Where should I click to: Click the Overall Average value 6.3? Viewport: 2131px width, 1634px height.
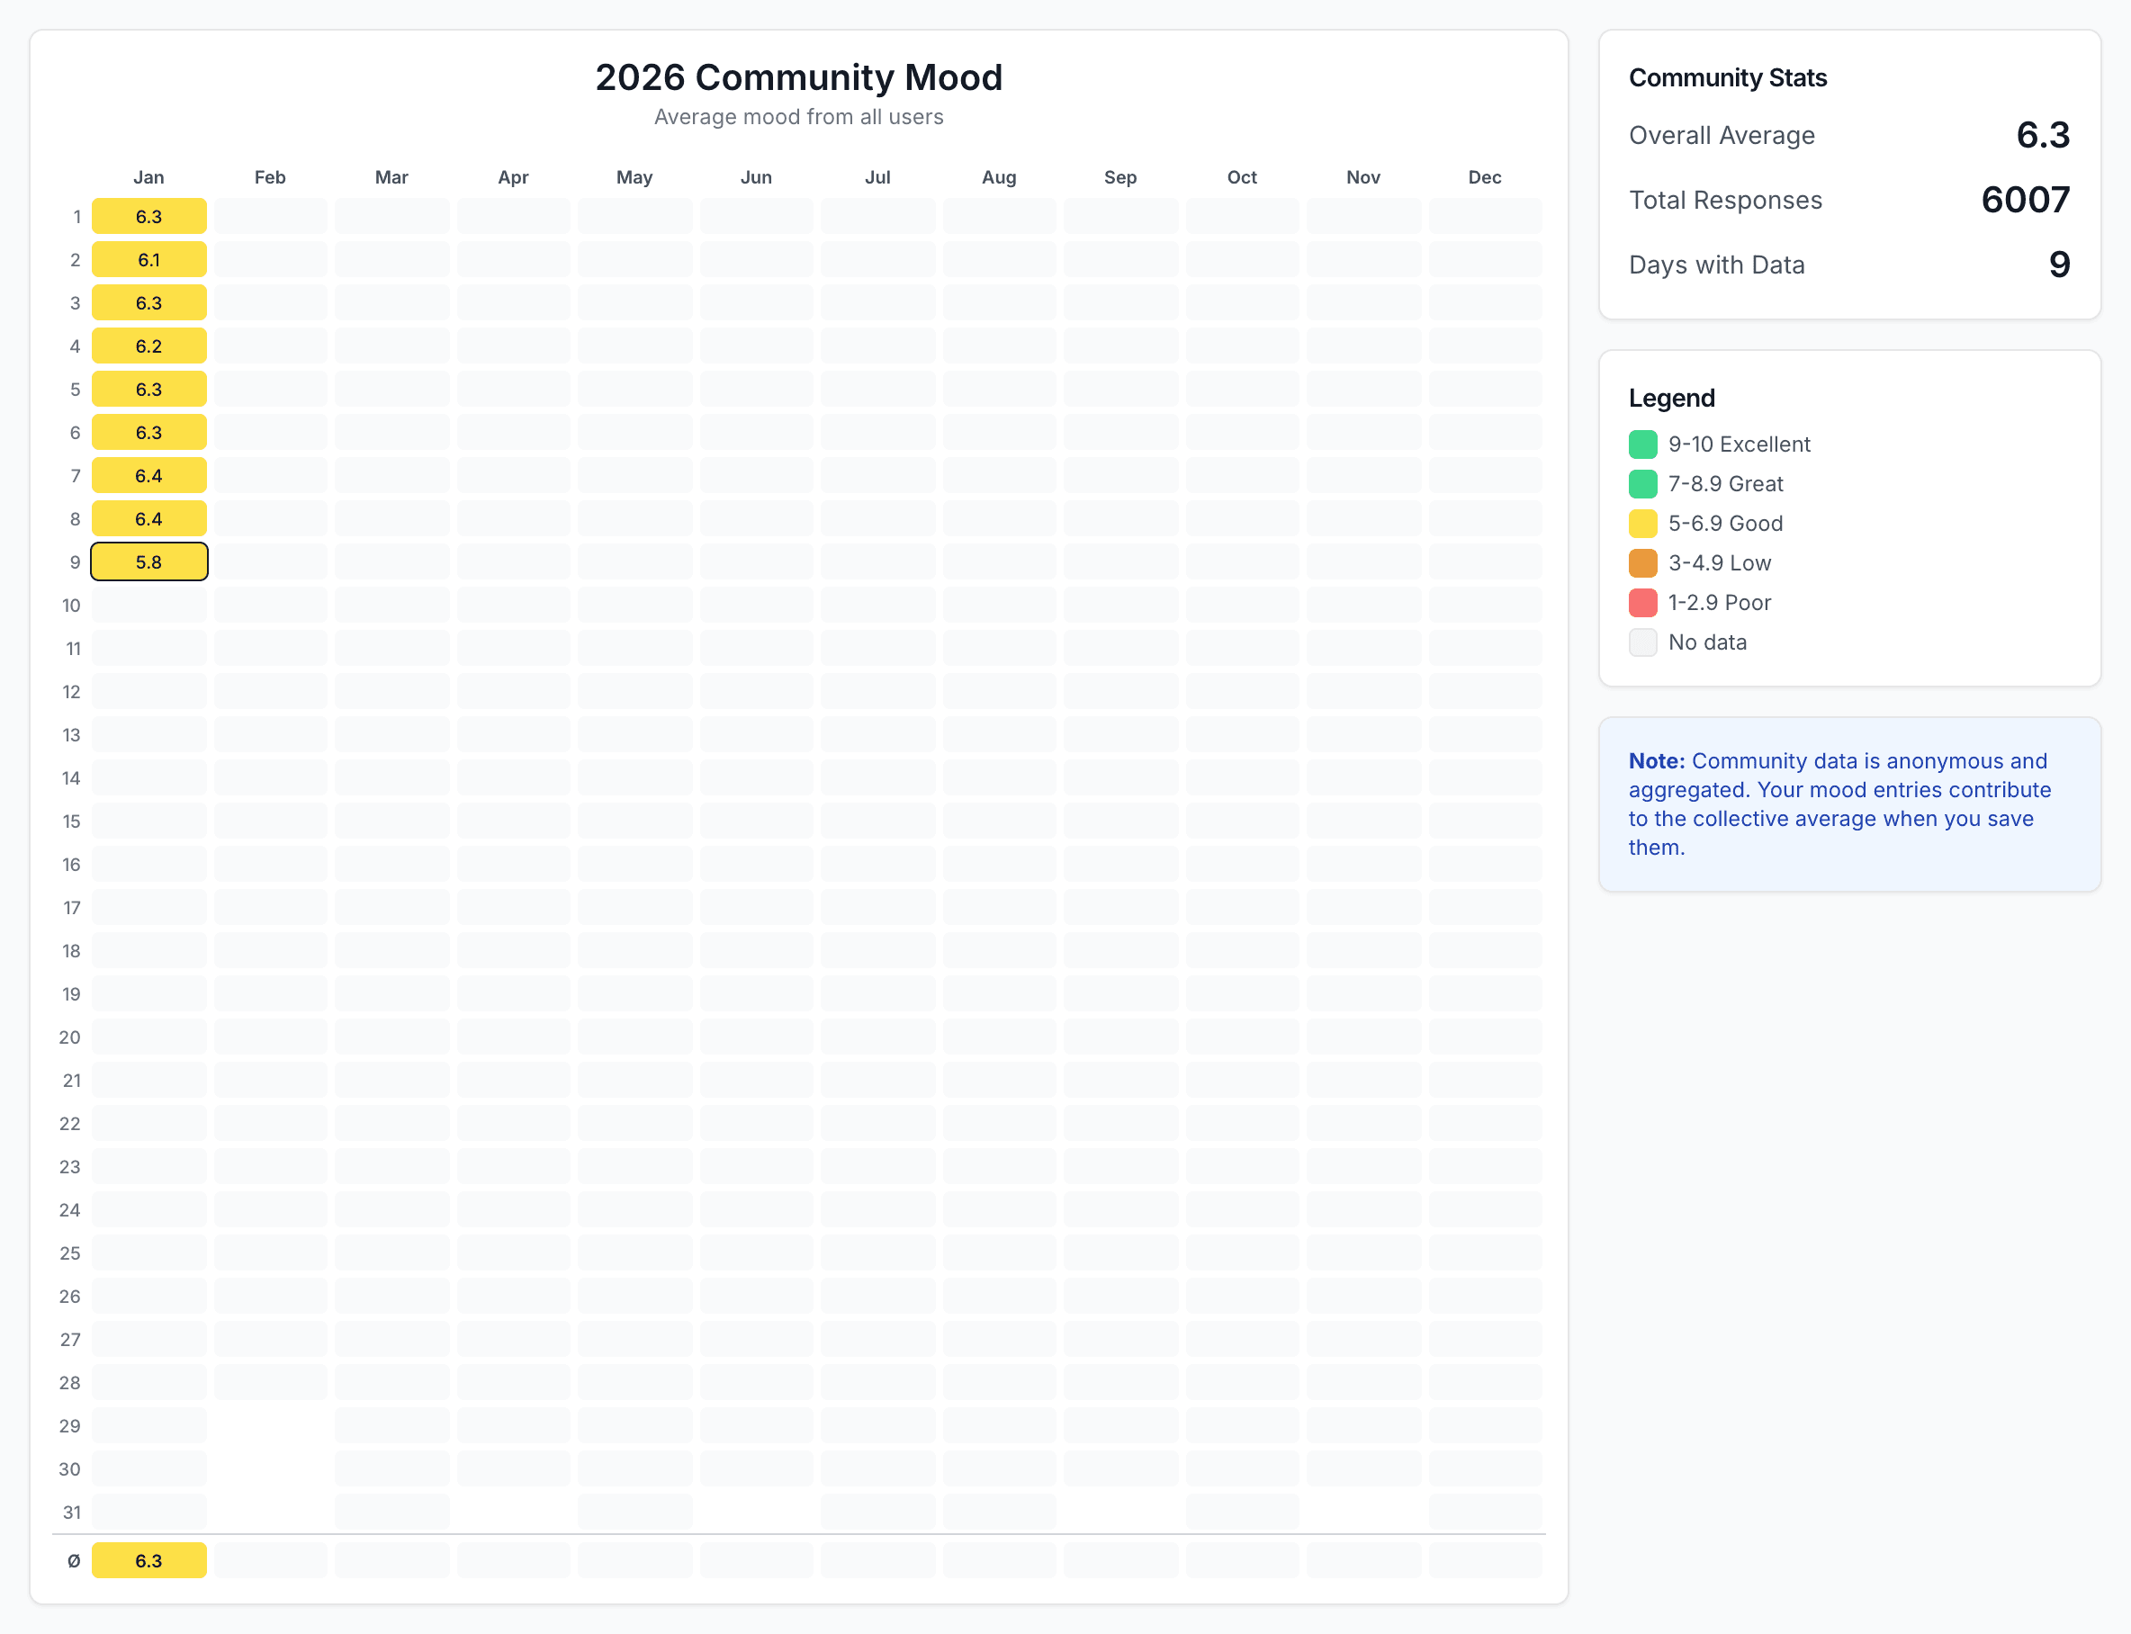[2043, 135]
